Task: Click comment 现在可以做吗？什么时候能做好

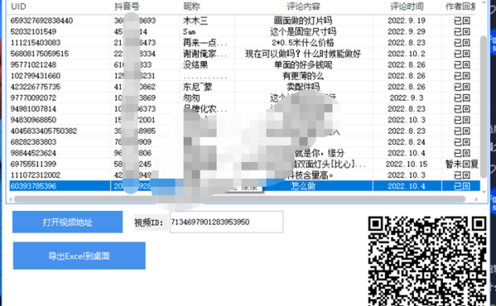Action: [x=303, y=54]
